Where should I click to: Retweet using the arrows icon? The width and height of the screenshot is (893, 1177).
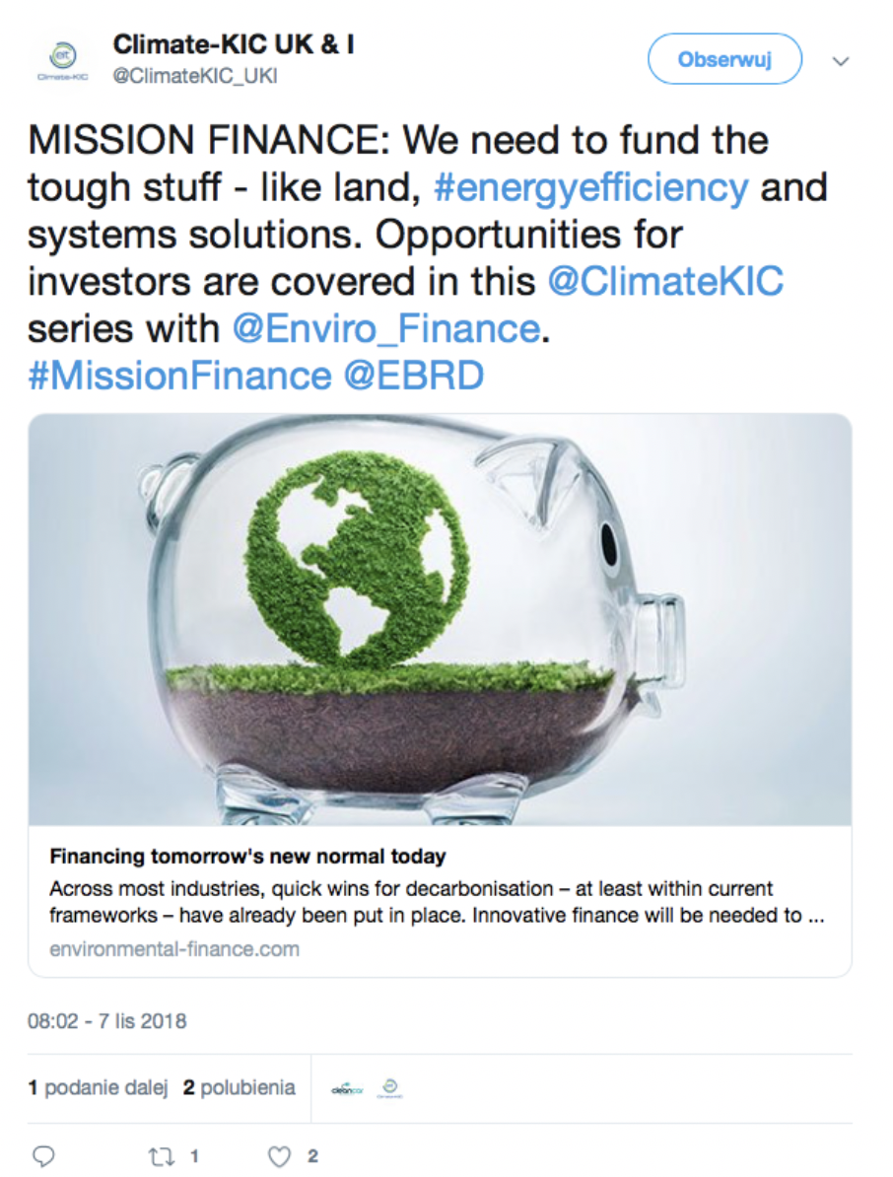[x=161, y=1156]
